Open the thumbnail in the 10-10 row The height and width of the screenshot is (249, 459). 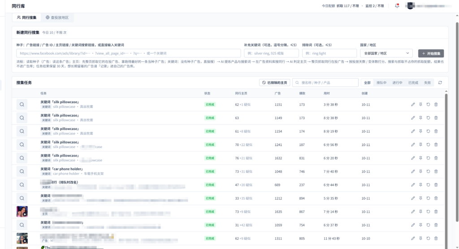point(22,238)
